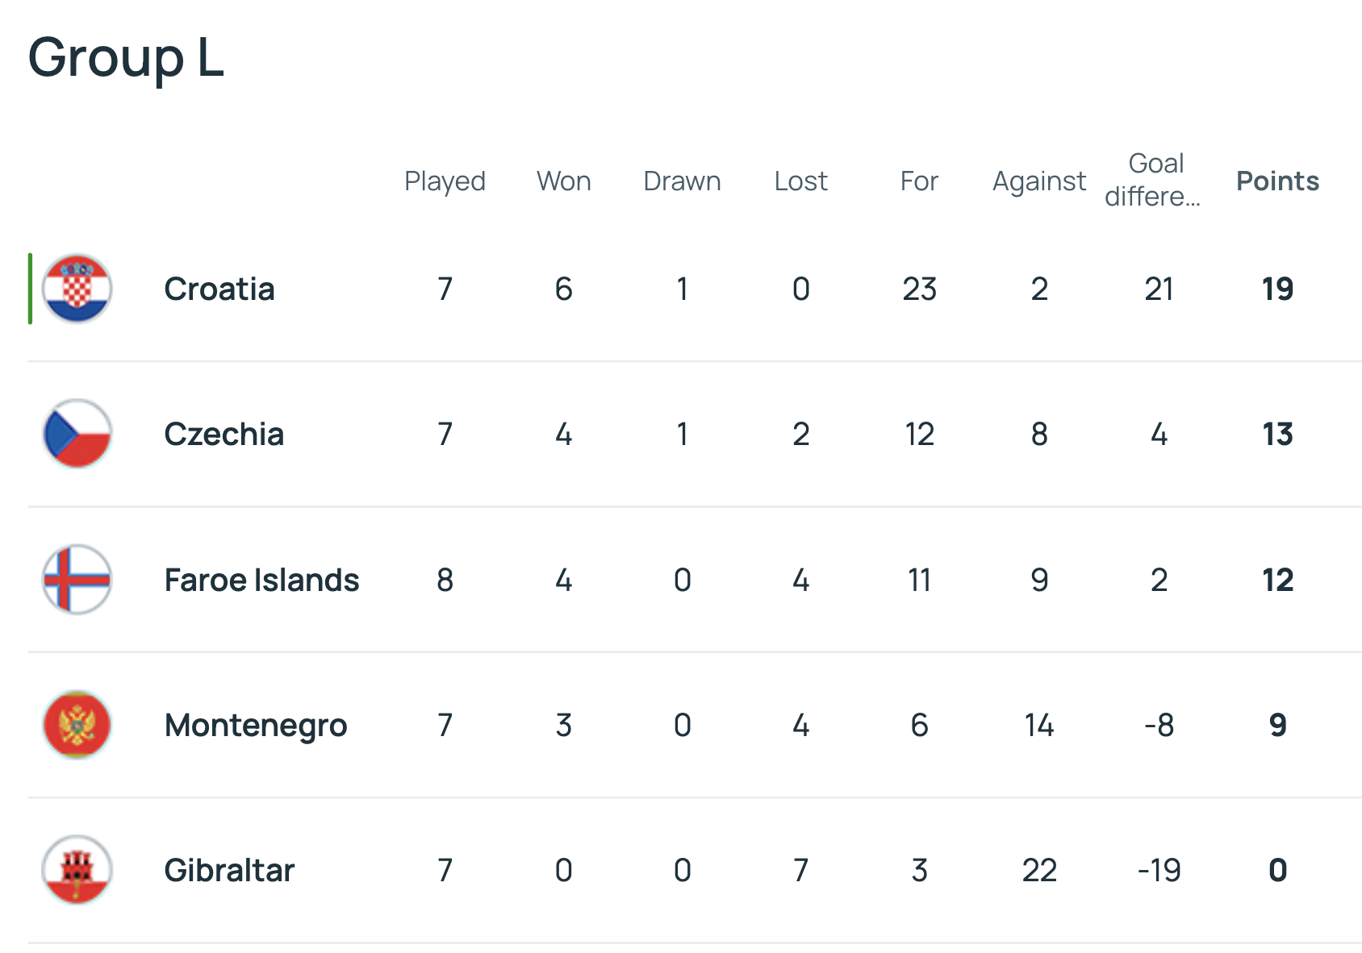
Task: Click the Points column header
Action: (x=1277, y=181)
